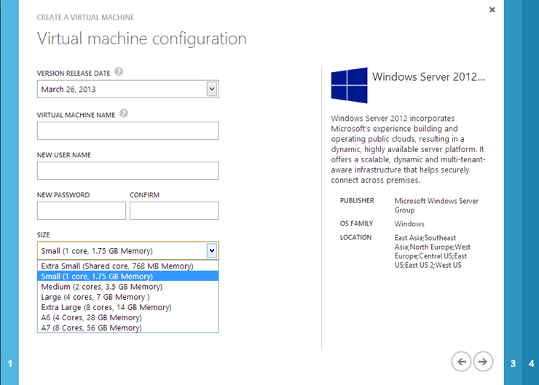Click the help icon beside Virtual Machine Name
Image resolution: width=539 pixels, height=385 pixels.
[124, 114]
